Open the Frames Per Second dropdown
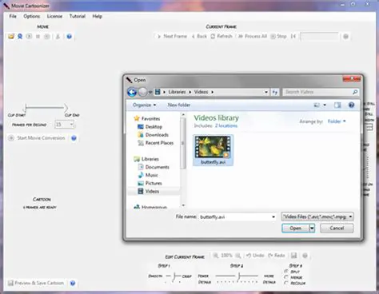379x294 pixels. [71, 125]
